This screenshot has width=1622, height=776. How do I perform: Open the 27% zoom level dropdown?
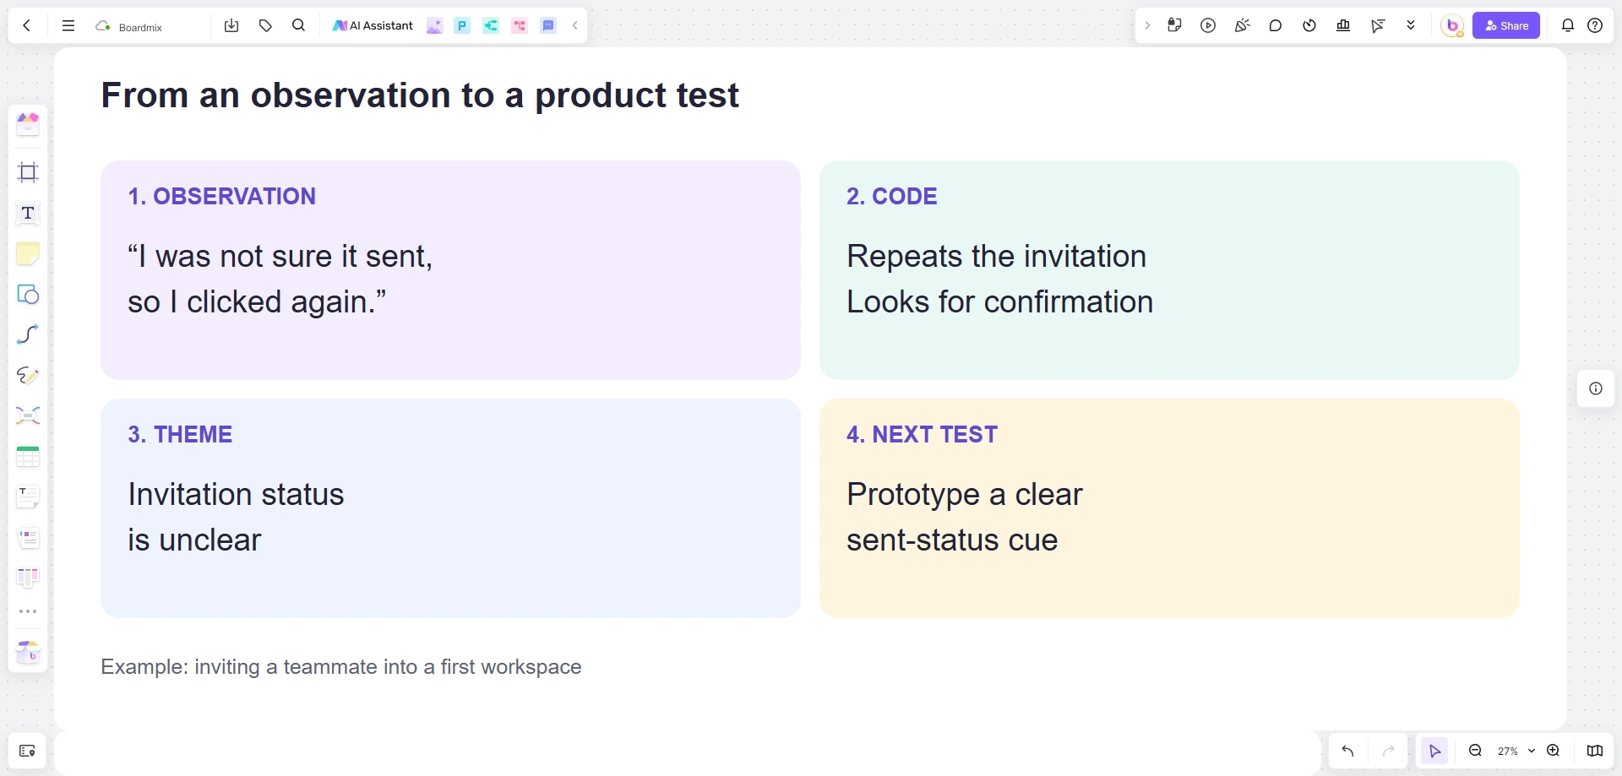click(1516, 751)
